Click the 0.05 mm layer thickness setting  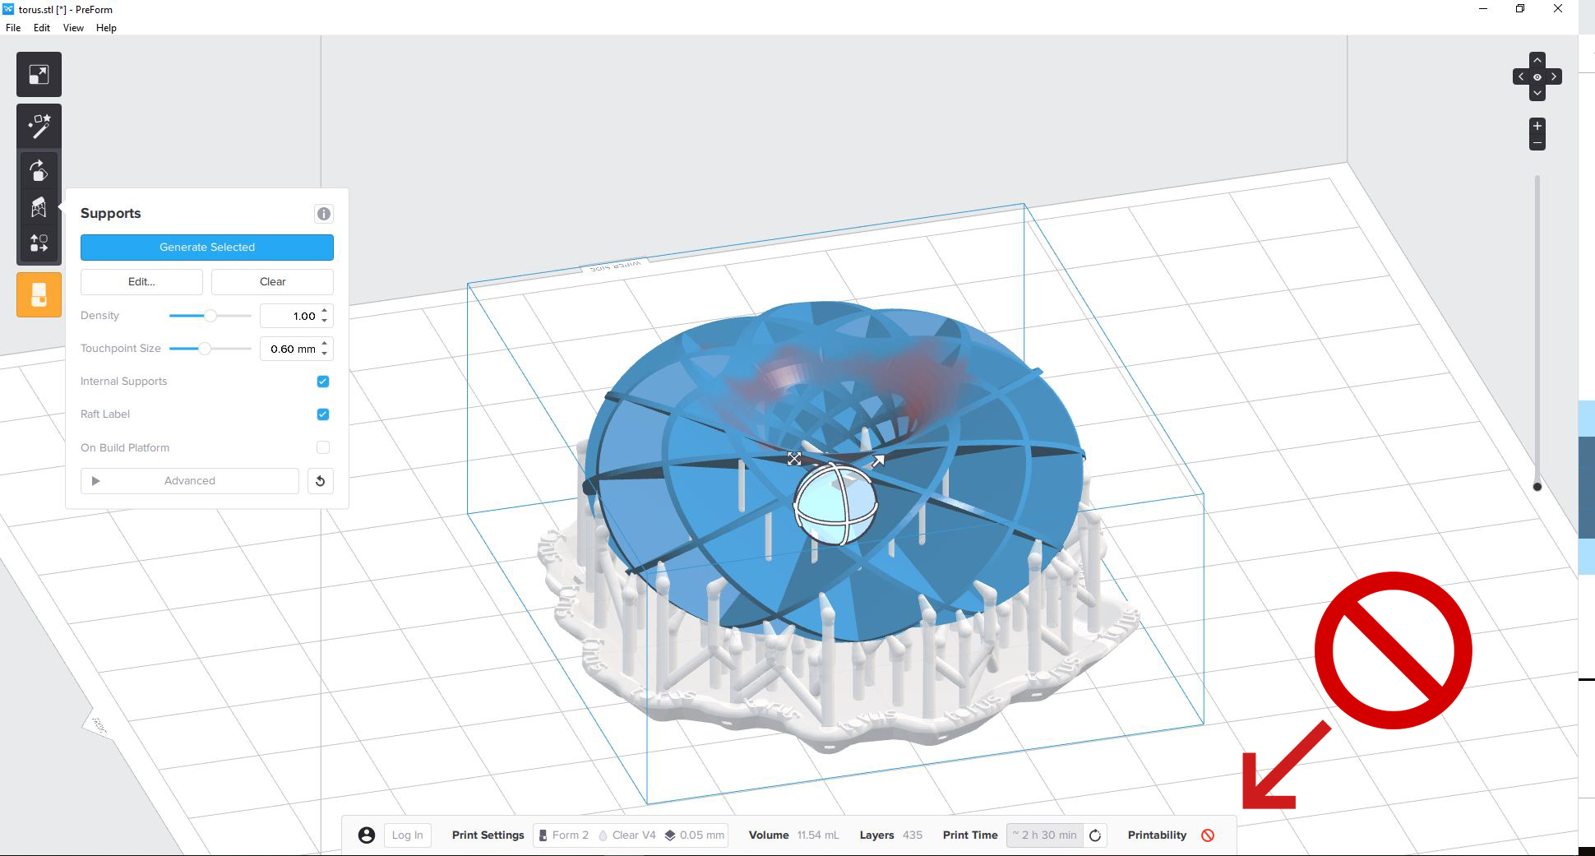click(695, 835)
